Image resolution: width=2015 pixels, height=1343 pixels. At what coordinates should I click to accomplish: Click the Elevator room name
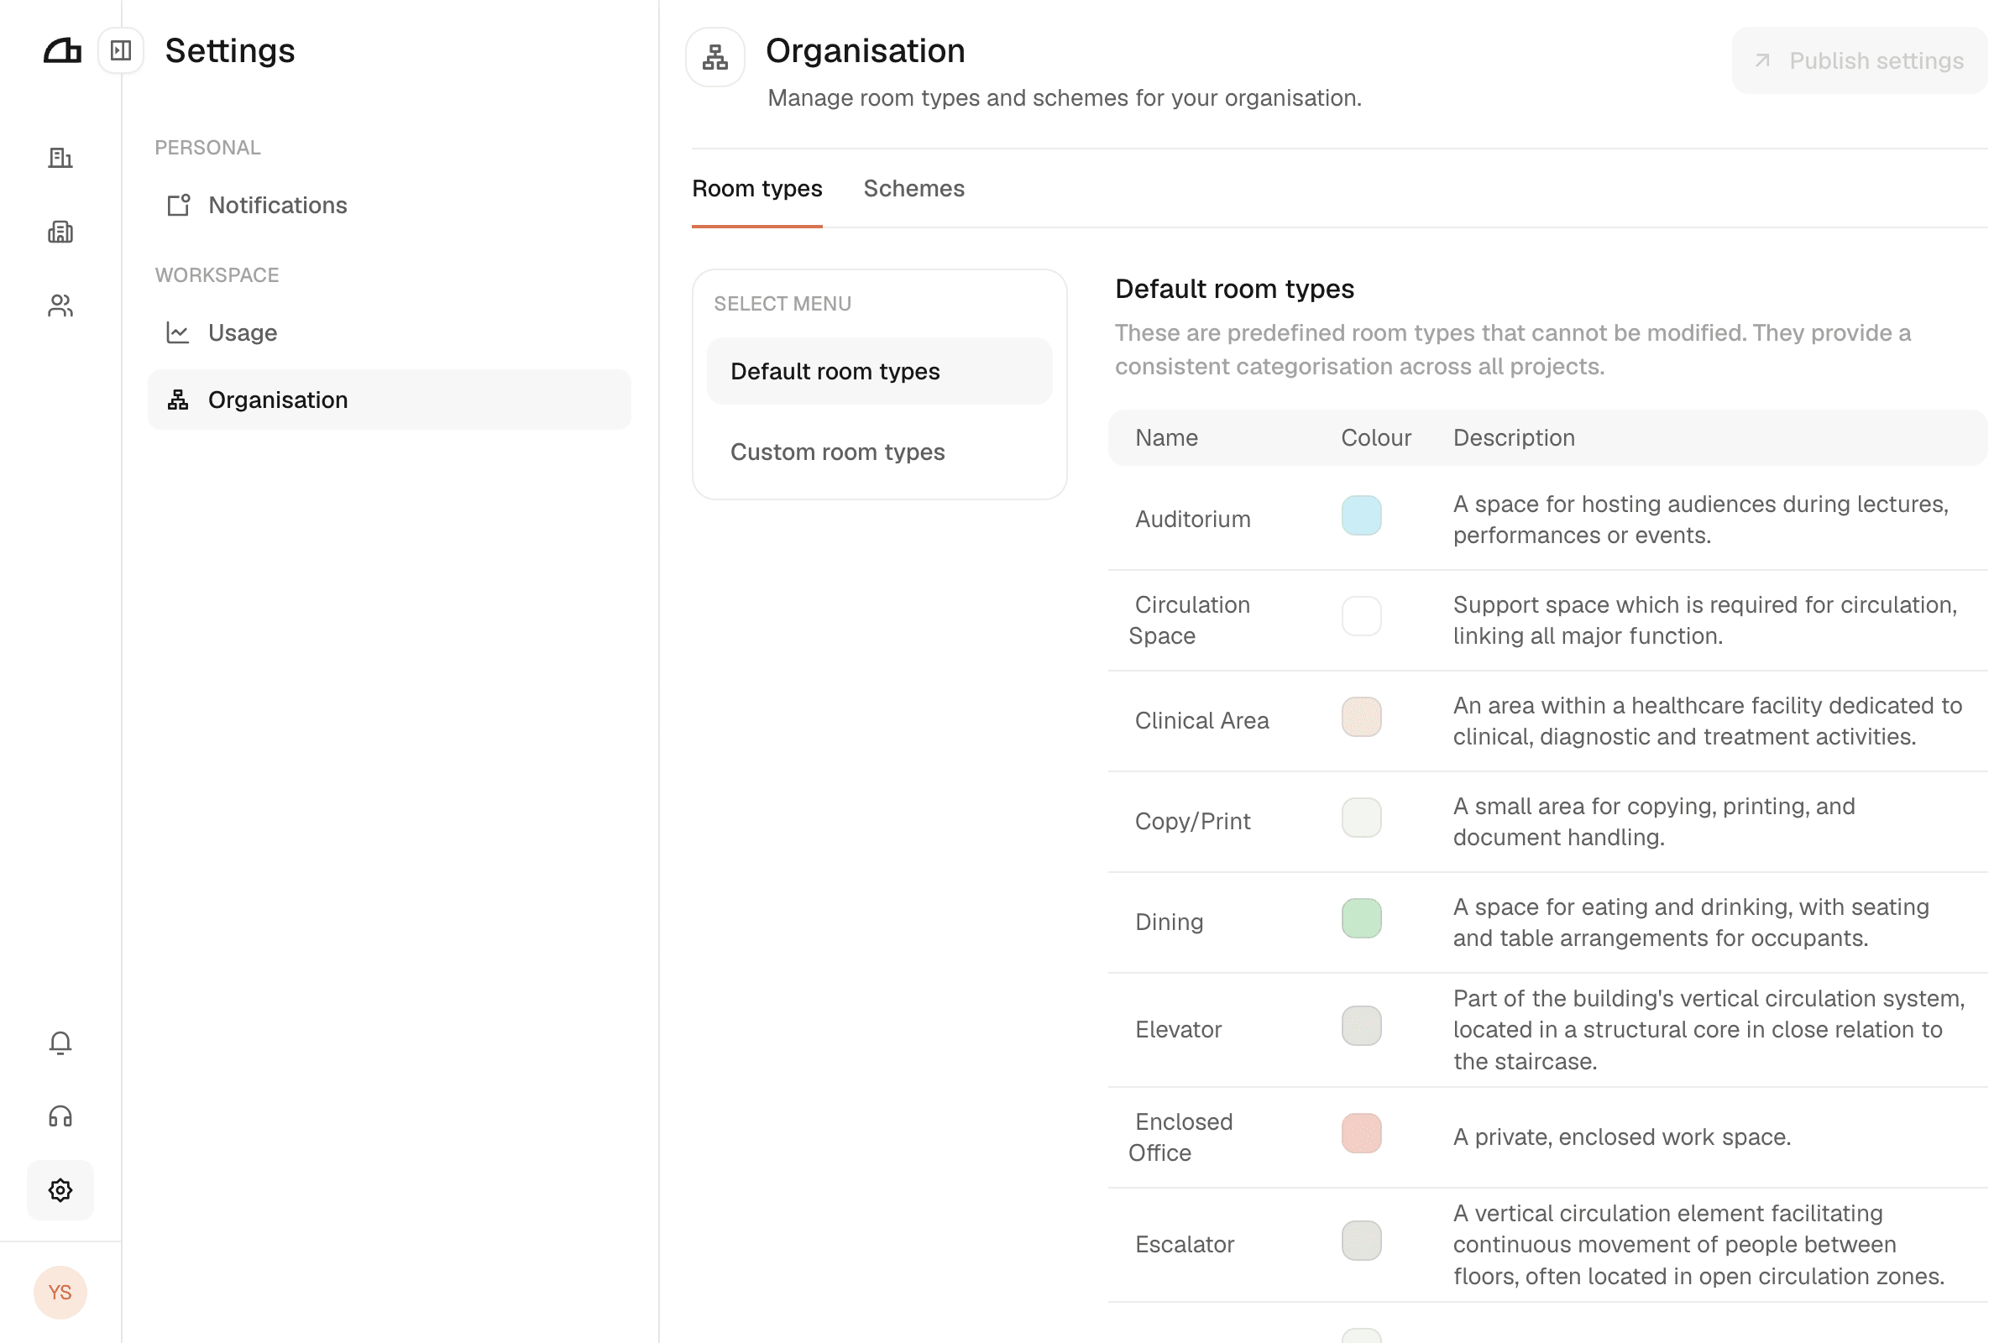[x=1178, y=1030]
